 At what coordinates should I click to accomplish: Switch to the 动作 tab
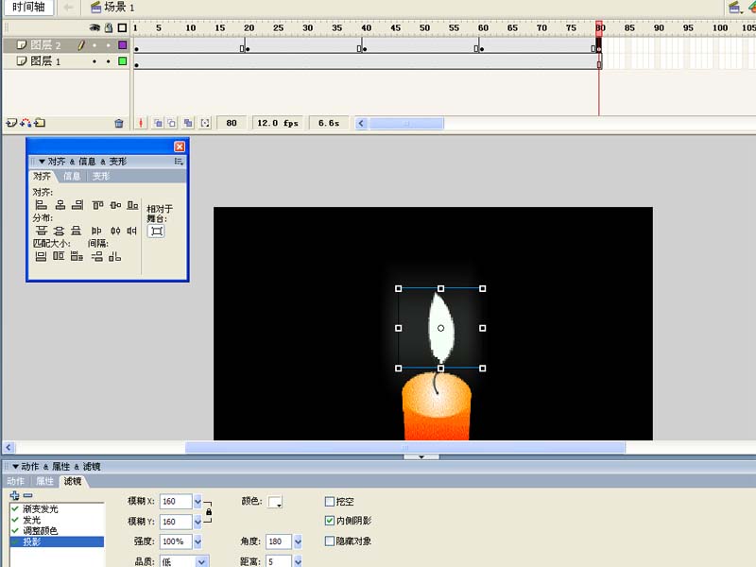pyautogui.click(x=16, y=481)
